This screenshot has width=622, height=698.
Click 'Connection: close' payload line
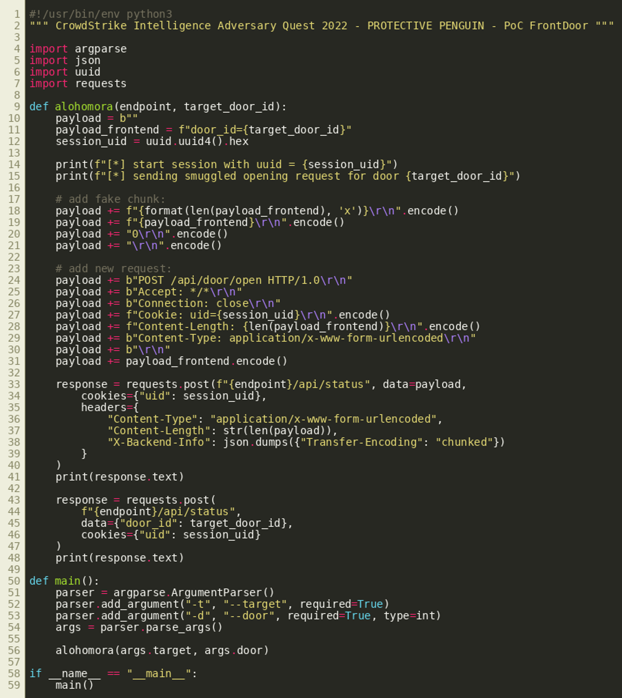pos(168,303)
